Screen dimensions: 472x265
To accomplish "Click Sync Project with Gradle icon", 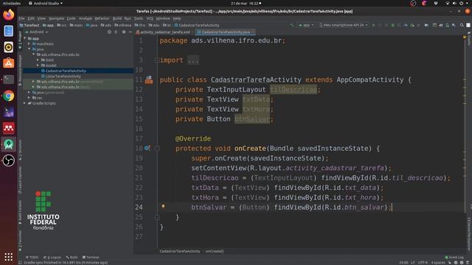I will point(441,25).
